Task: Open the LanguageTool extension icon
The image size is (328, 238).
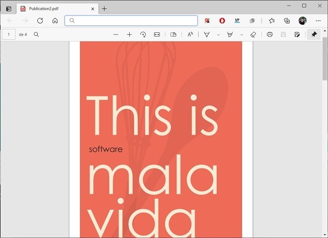Action: pyautogui.click(x=237, y=21)
